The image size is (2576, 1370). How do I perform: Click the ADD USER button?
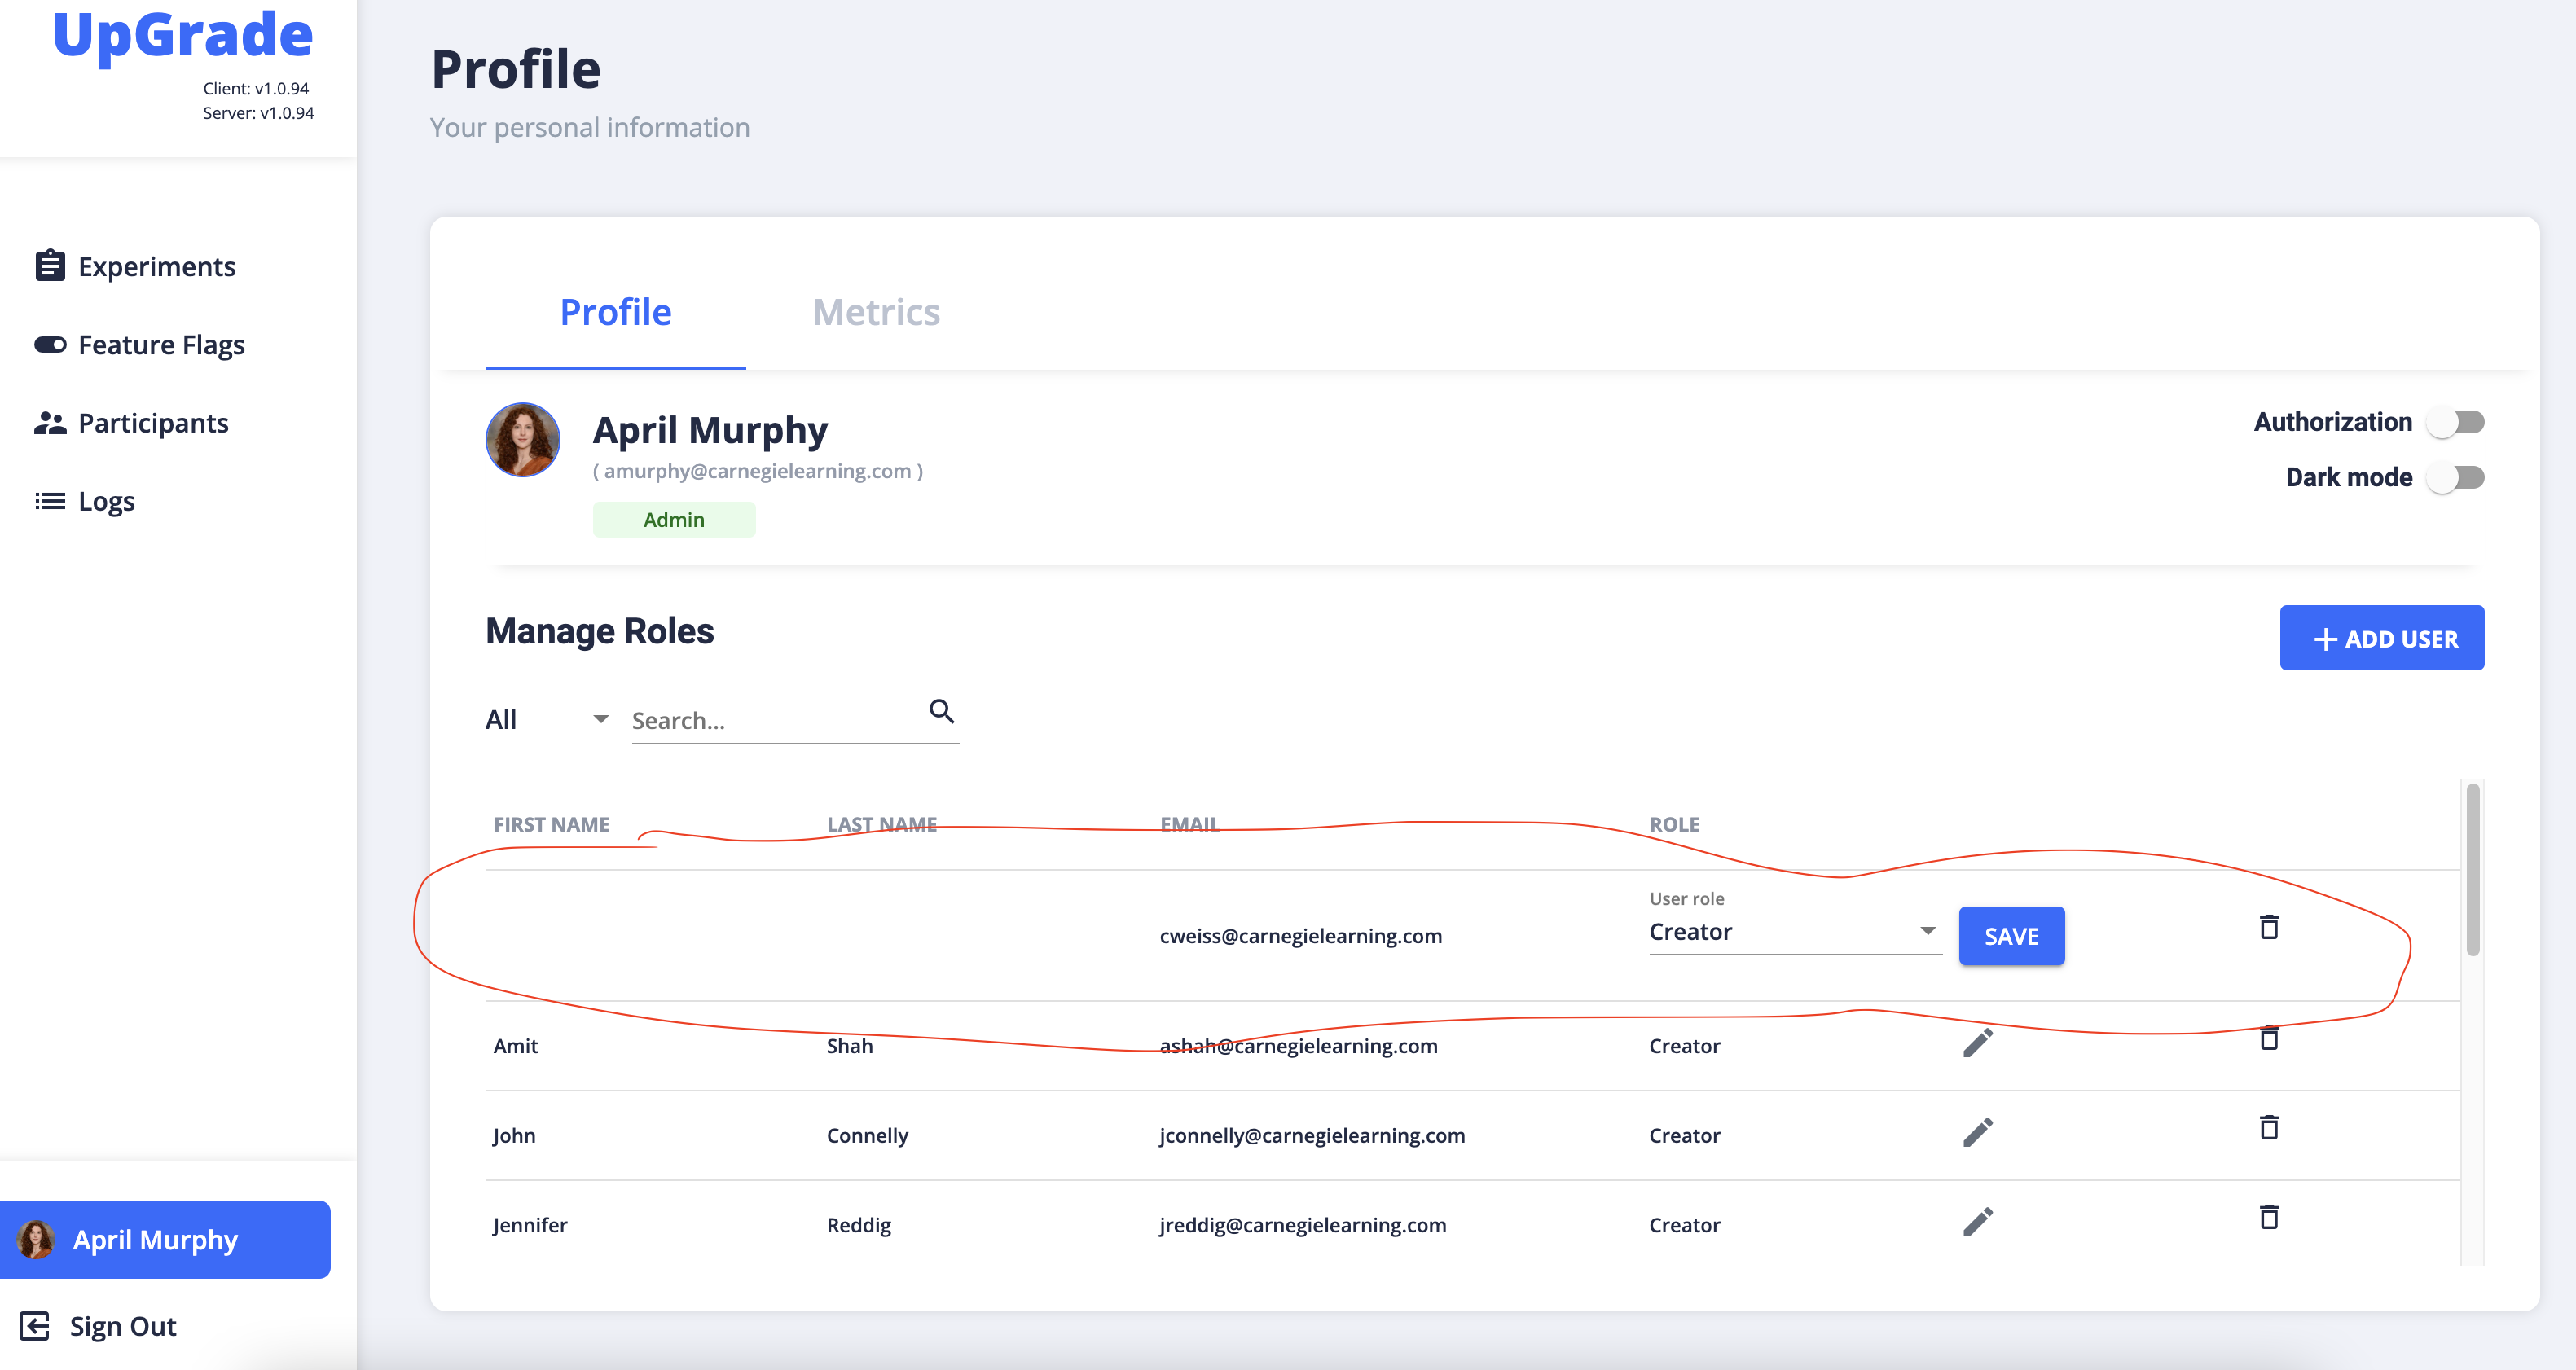[x=2381, y=637]
